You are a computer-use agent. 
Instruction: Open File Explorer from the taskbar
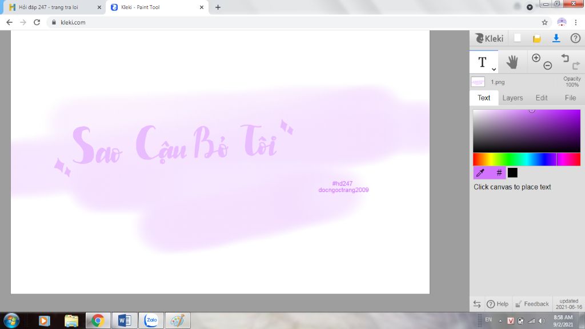point(71,320)
